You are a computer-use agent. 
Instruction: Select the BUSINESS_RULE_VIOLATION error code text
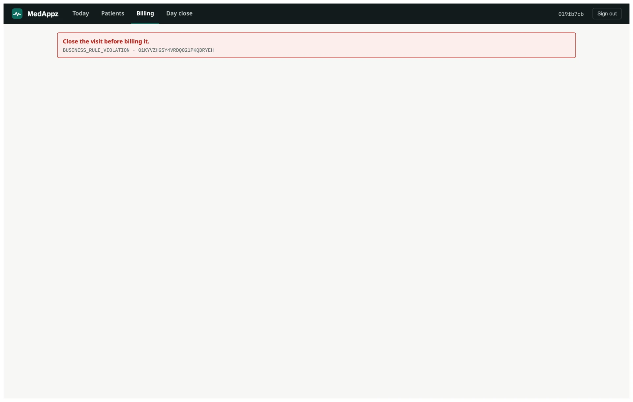tap(96, 50)
